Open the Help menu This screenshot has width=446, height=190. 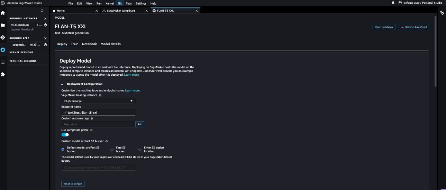(x=153, y=3)
